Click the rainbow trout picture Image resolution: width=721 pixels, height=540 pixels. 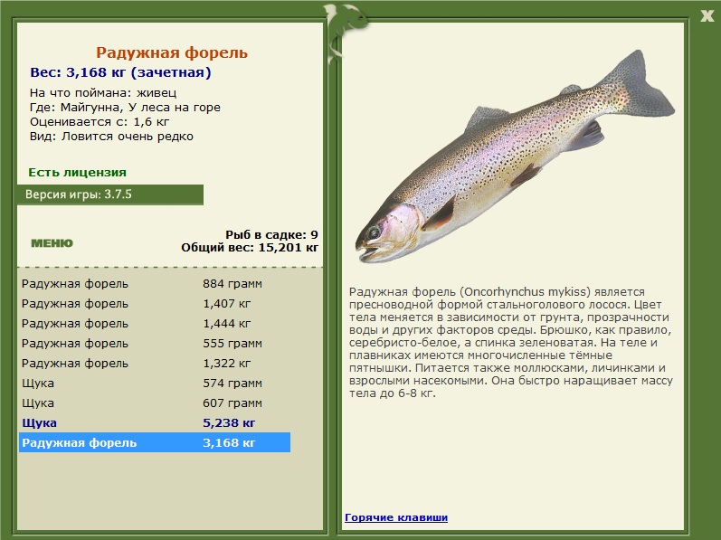(x=515, y=156)
